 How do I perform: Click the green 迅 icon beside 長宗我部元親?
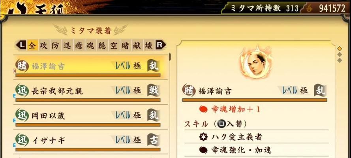tap(22, 90)
